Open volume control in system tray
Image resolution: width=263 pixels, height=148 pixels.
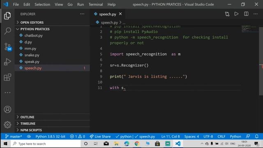pos(226,143)
